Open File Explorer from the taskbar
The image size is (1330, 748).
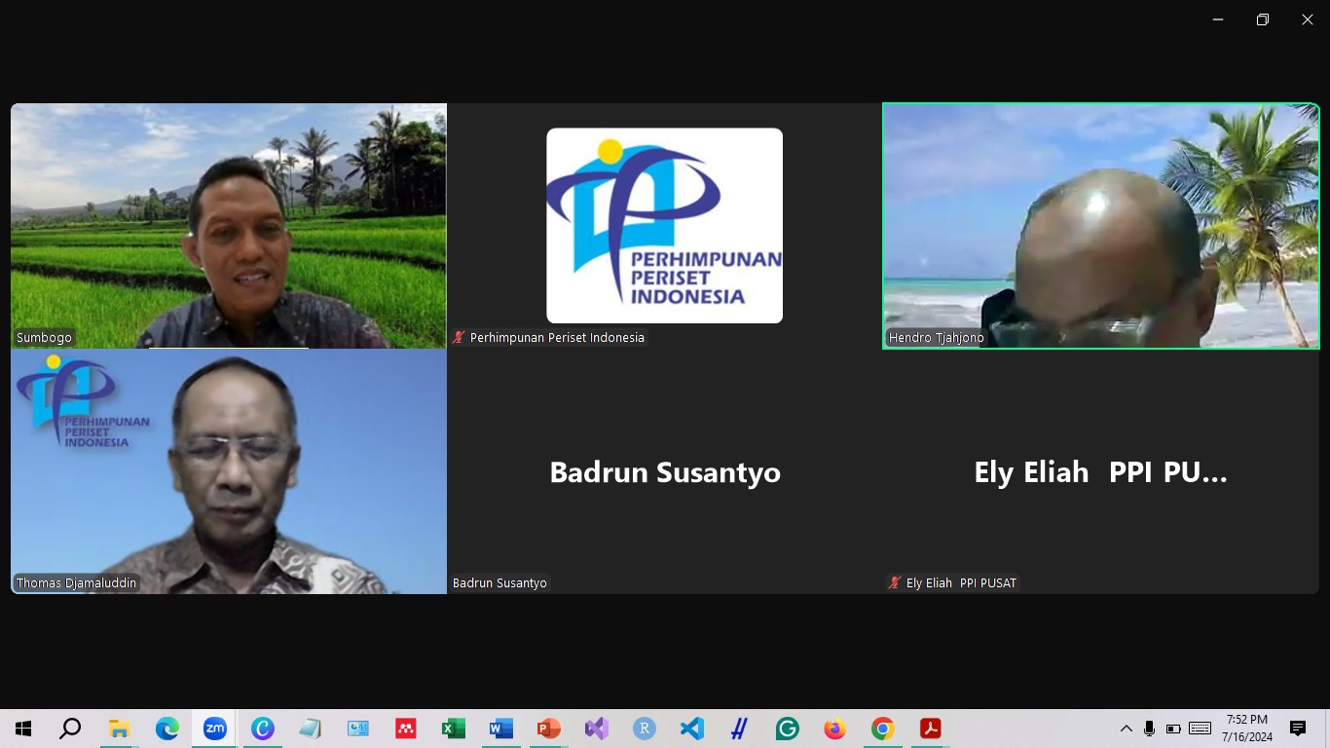pyautogui.click(x=119, y=729)
